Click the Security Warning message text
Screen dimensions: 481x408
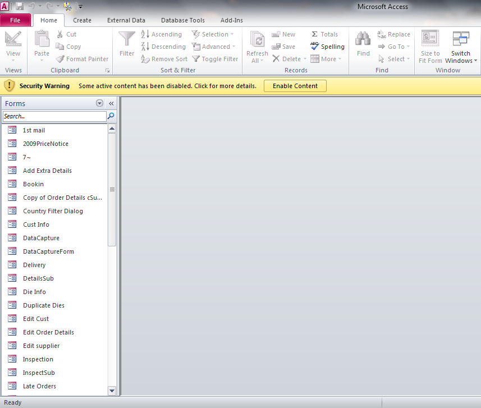167,86
